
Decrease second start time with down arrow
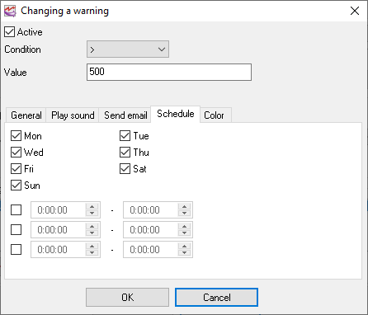click(x=92, y=233)
